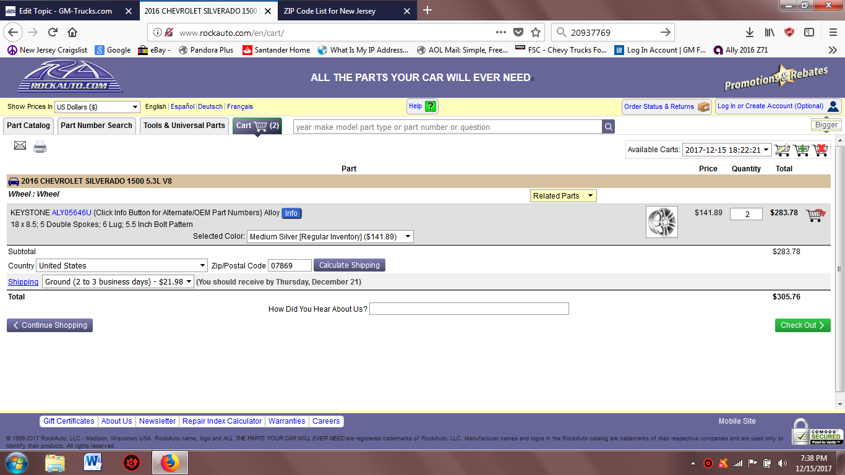Expand the Available Carts dropdown
Screen dimensions: 845x475
(x=727, y=150)
